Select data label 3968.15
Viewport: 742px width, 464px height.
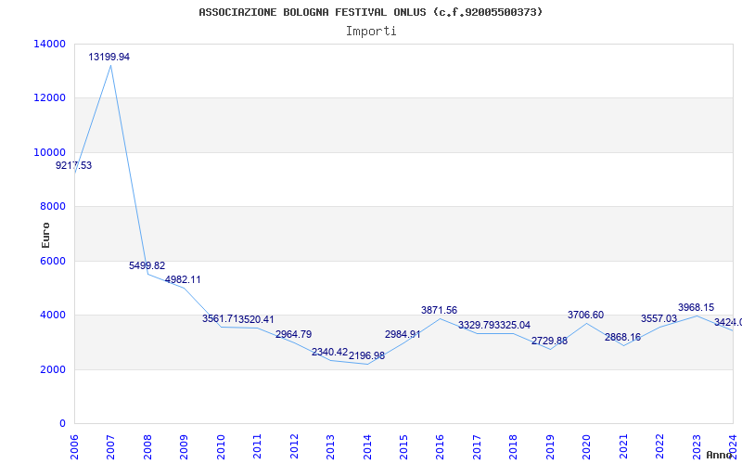pyautogui.click(x=697, y=308)
